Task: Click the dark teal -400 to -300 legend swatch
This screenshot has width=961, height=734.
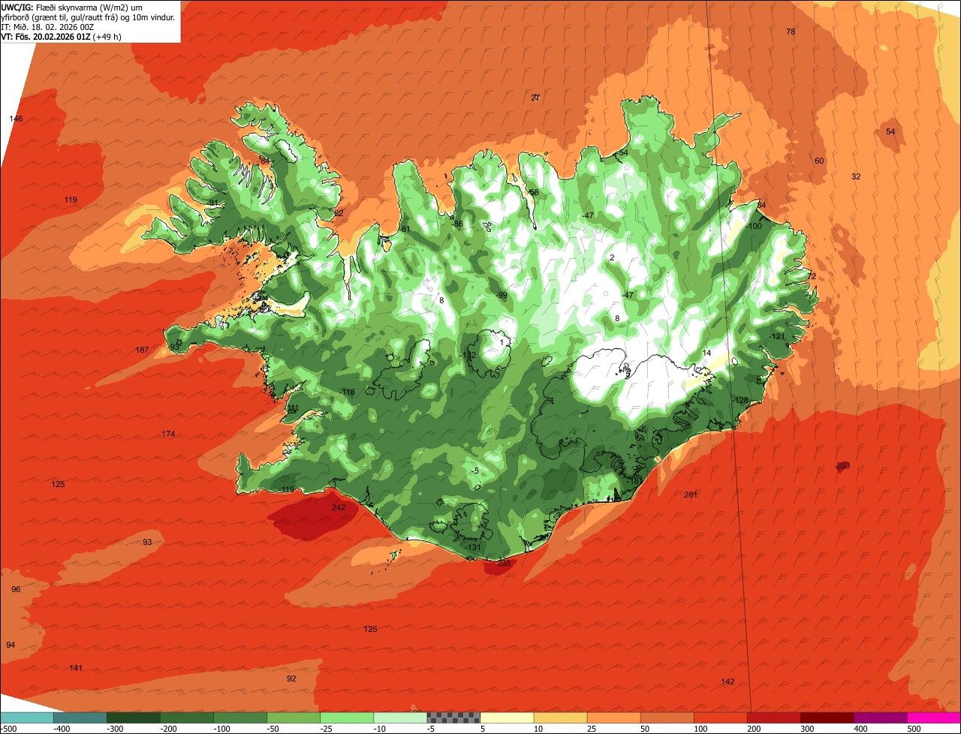Action: click(80, 717)
